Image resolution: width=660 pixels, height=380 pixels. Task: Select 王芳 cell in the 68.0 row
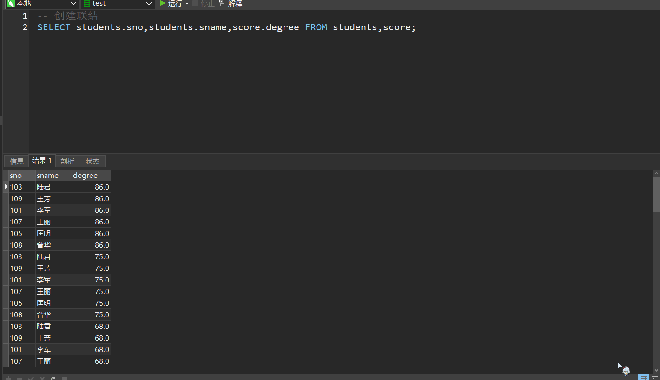(53, 338)
